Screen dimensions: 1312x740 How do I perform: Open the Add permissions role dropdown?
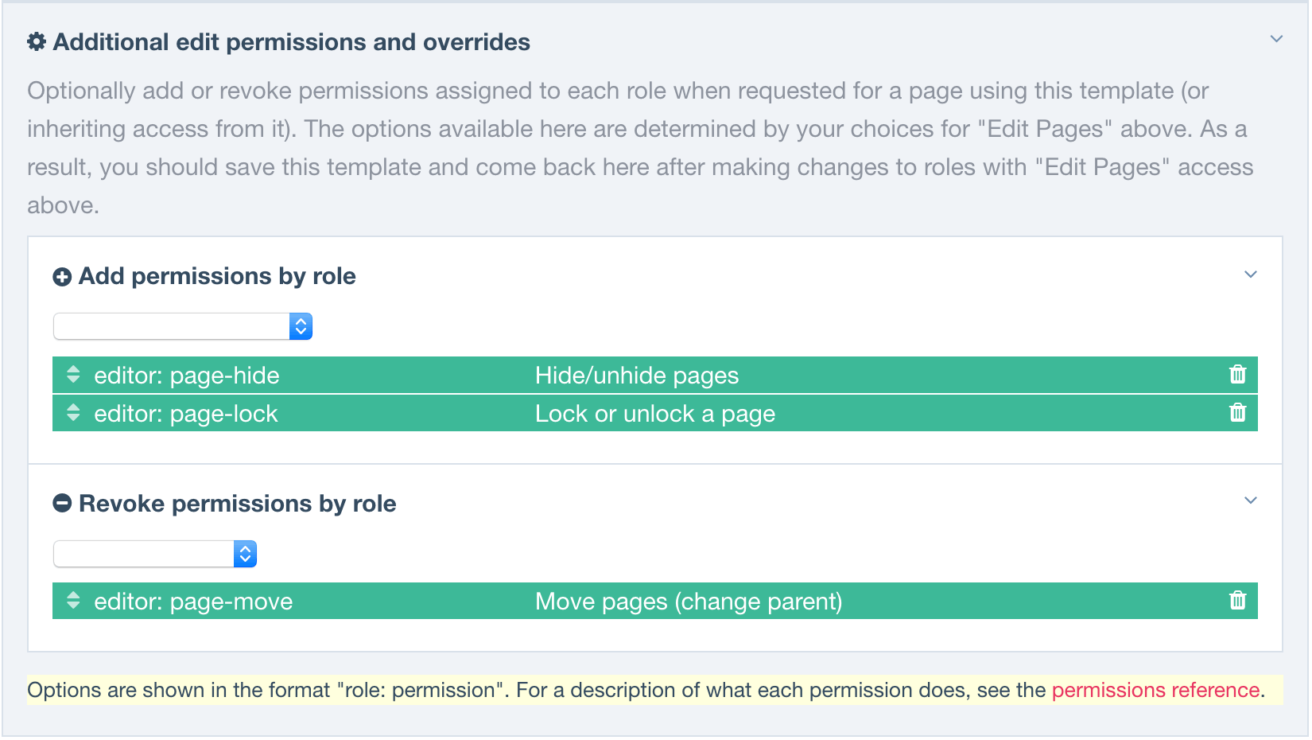183,326
